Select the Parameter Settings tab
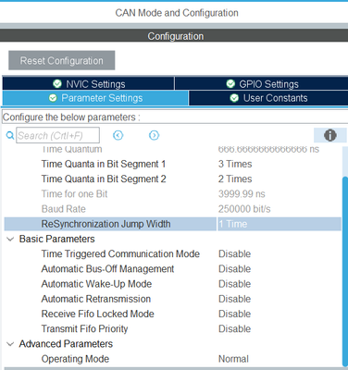The image size is (348, 370). (95, 98)
